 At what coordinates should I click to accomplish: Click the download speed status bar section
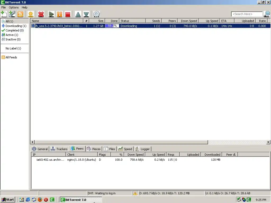[171, 193]
